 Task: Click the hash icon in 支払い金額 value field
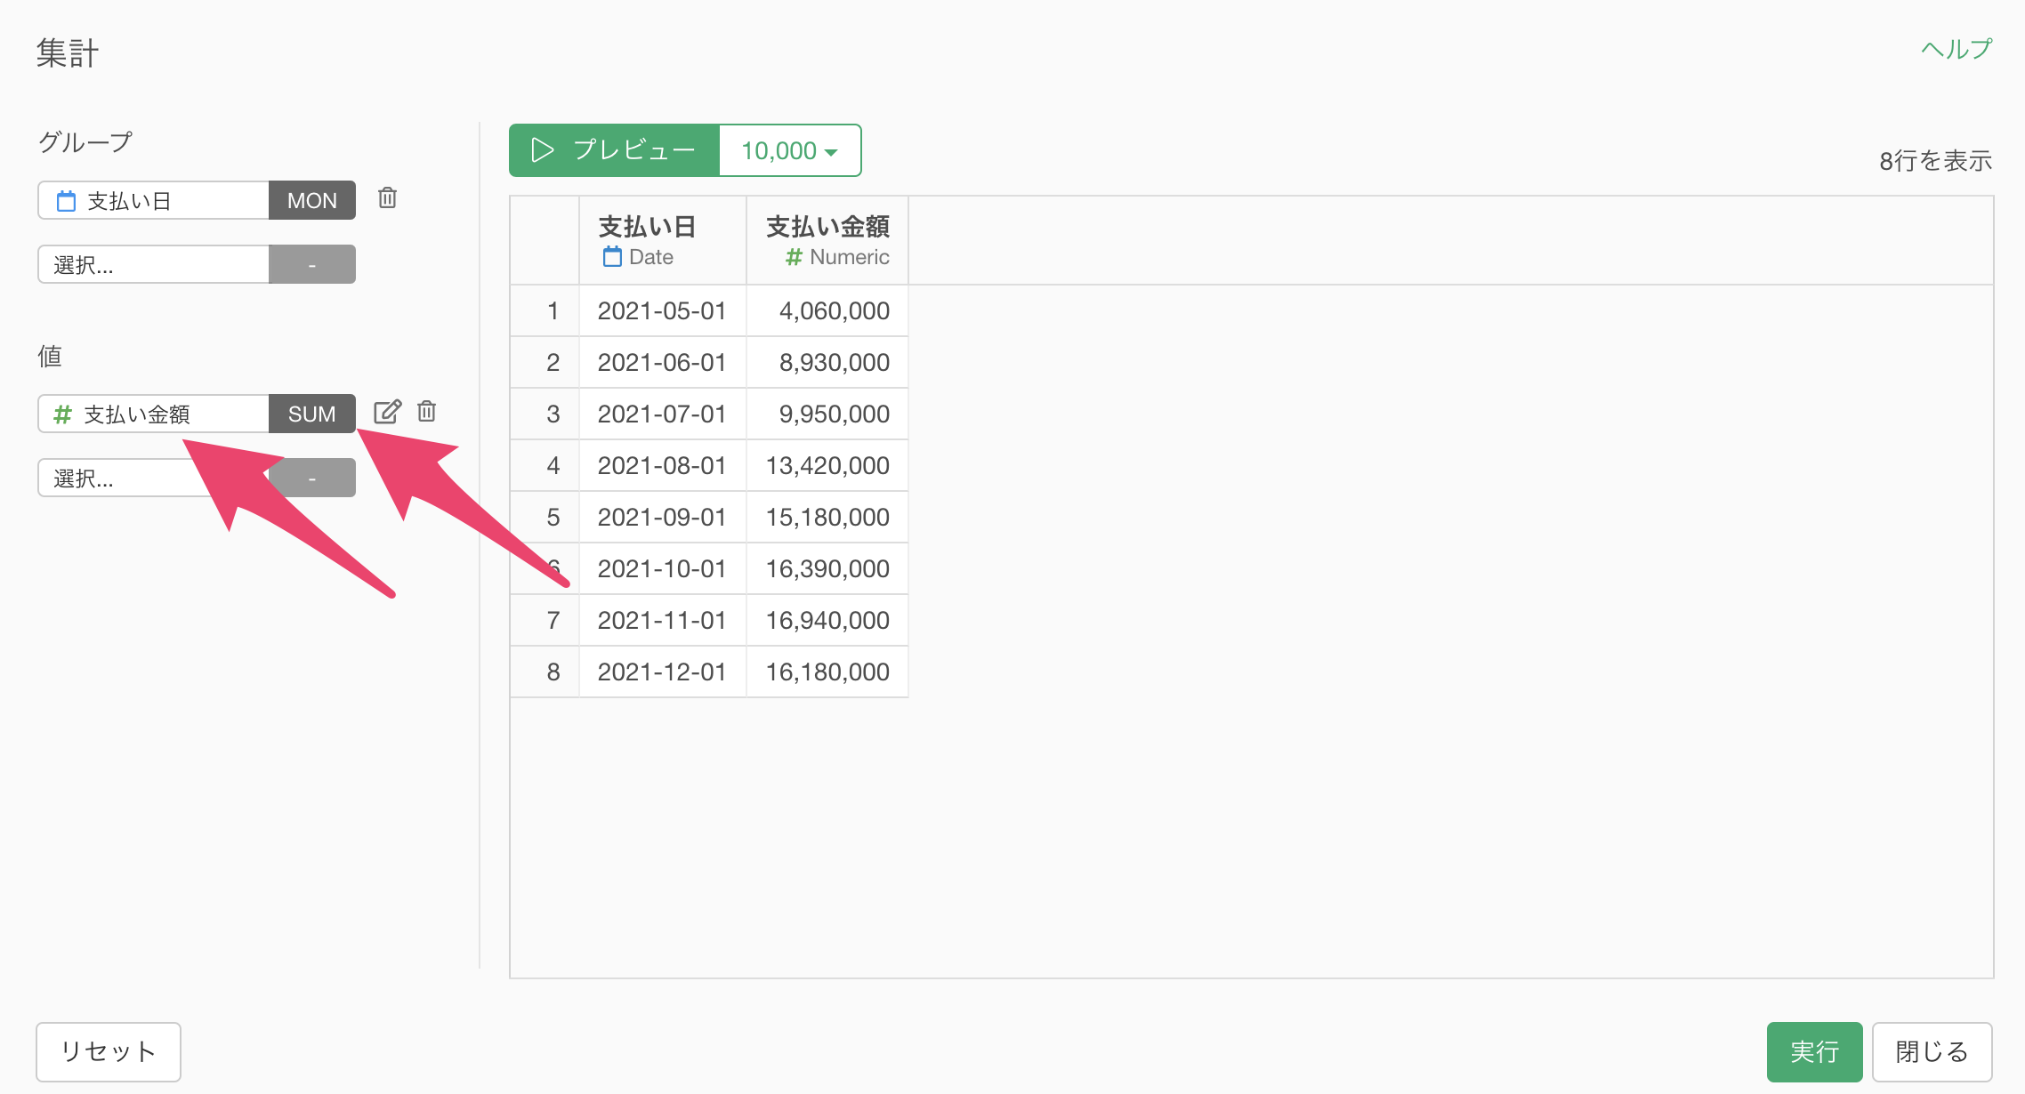[62, 414]
